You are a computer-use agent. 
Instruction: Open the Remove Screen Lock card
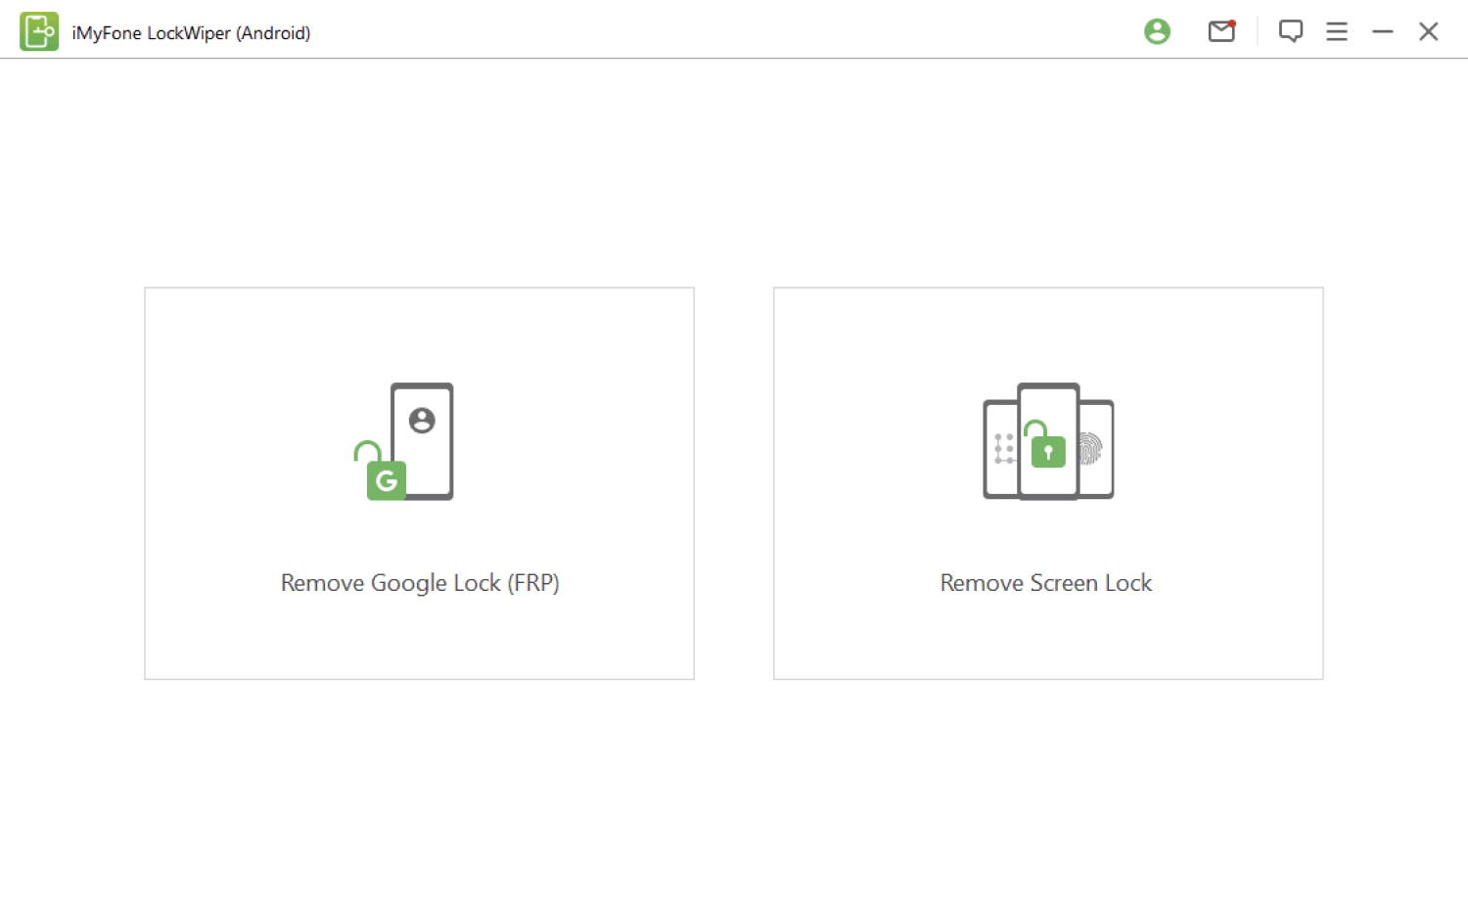[1047, 483]
